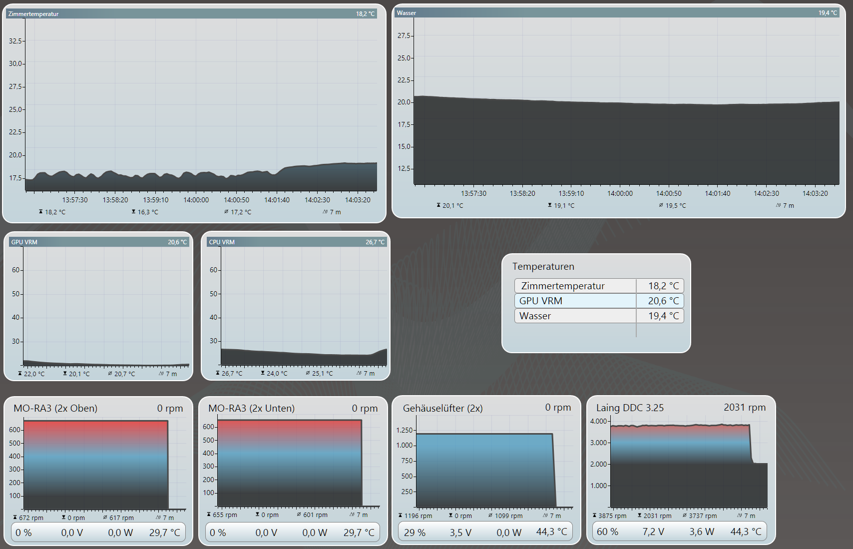Click the average icon in GPU VRM chart
Screen dimensions: 853x549
[110, 374]
